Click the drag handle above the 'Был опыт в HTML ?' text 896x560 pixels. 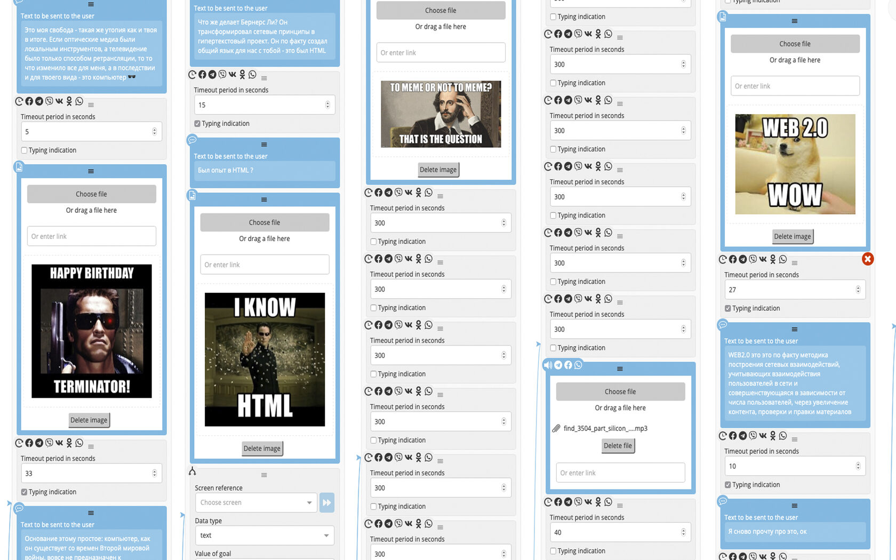click(264, 145)
